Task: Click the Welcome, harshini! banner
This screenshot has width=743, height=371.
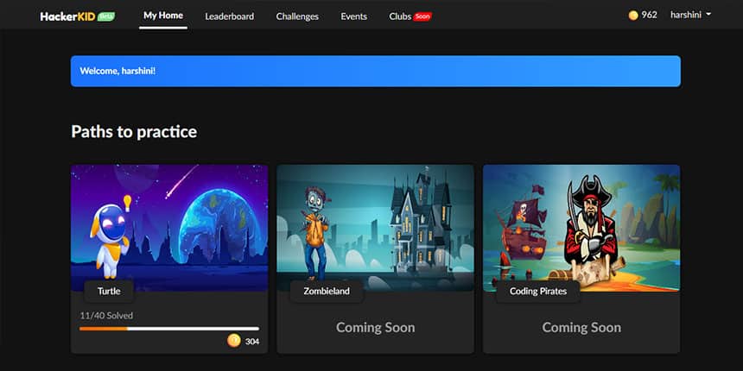Action: point(375,72)
